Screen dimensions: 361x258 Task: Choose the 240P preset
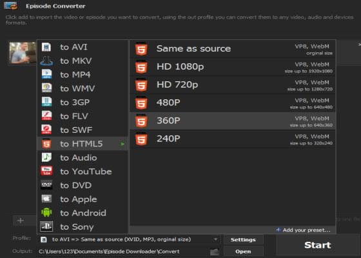click(x=233, y=139)
